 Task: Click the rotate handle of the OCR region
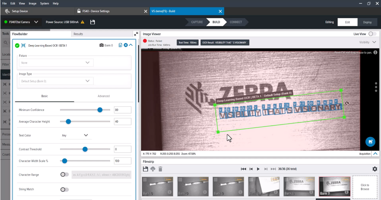tap(347, 103)
